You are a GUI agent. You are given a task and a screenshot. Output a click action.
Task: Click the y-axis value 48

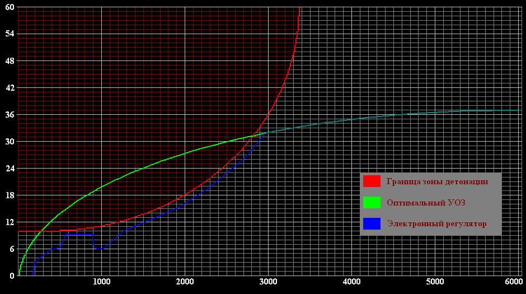(10, 60)
